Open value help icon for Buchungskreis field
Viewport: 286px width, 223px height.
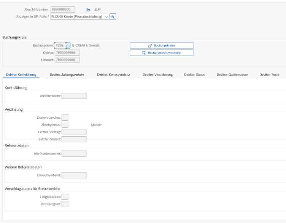[x=68, y=45]
